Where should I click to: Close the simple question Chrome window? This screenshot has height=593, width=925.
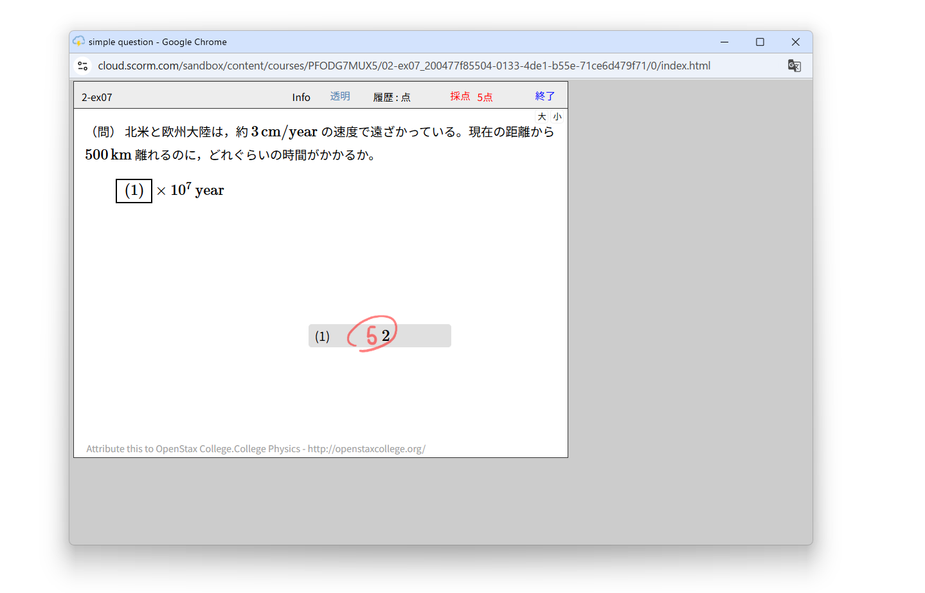coord(795,42)
